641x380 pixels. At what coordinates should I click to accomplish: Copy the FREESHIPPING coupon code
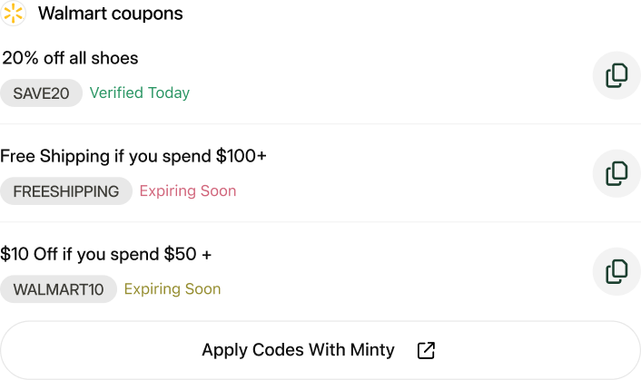coord(616,172)
